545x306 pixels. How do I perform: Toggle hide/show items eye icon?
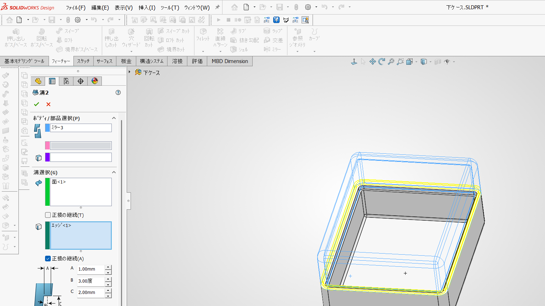(x=447, y=62)
